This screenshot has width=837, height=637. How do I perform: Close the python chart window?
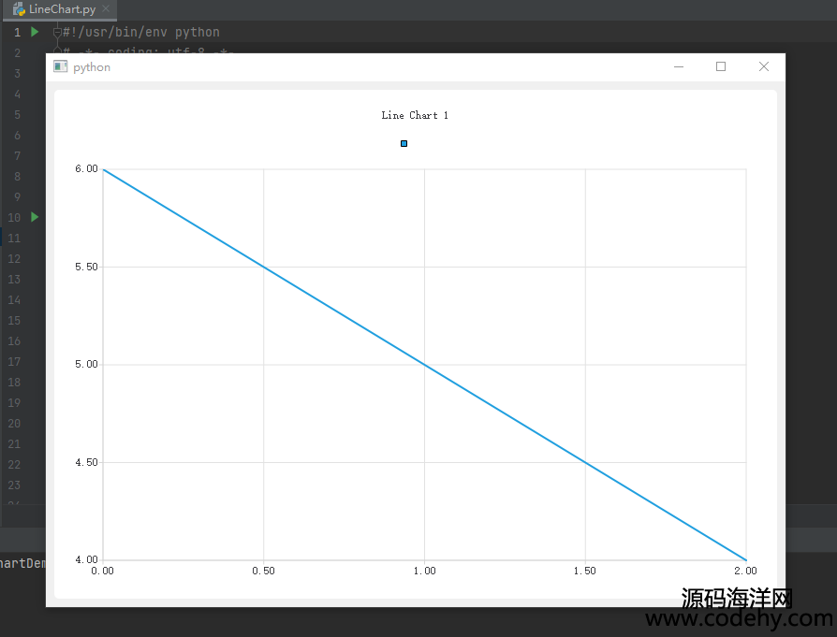coord(764,66)
